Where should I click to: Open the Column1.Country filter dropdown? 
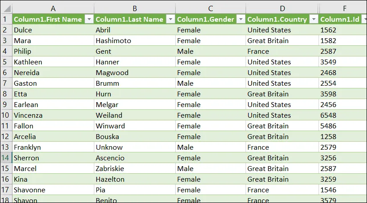pos(313,19)
